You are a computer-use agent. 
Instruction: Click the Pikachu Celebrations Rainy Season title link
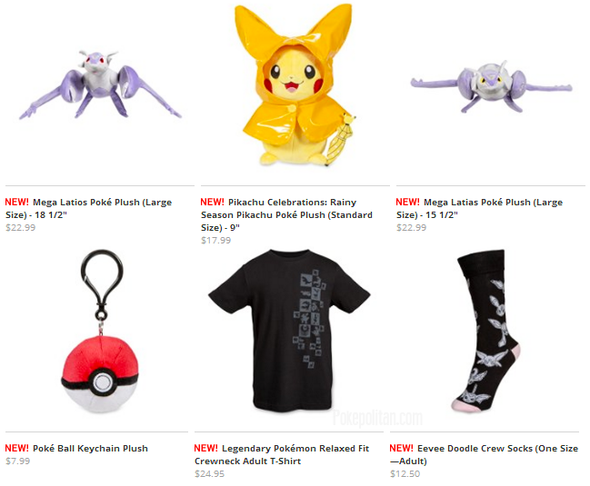[286, 214]
